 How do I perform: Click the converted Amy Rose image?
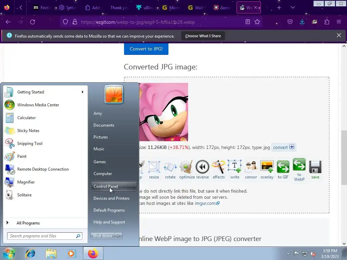pos(164,112)
